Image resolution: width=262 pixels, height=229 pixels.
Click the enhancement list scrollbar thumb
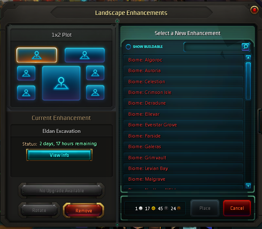pyautogui.click(x=248, y=81)
